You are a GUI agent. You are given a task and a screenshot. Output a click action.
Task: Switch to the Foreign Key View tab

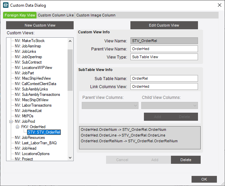[20, 15]
